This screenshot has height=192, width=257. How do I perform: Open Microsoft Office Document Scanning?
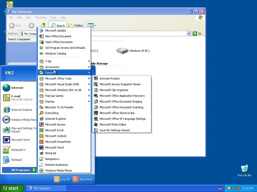click(x=122, y=107)
